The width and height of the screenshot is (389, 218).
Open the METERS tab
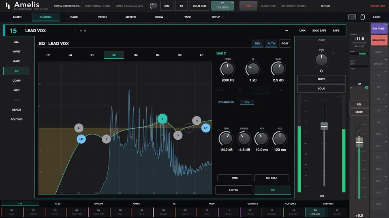point(131,17)
